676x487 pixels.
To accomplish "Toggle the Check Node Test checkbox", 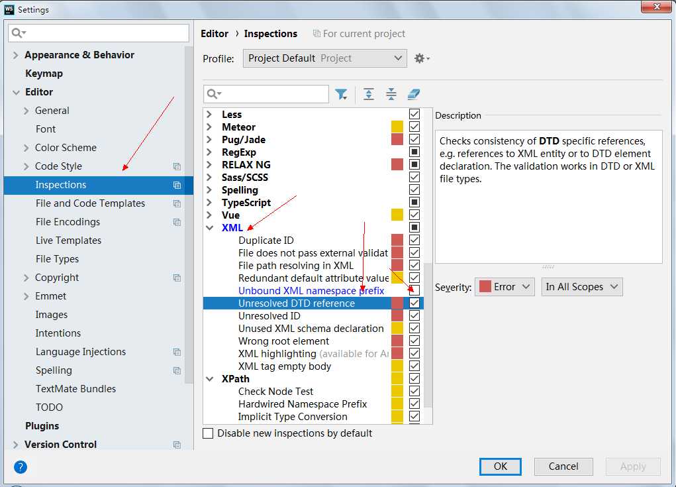I will pos(414,391).
